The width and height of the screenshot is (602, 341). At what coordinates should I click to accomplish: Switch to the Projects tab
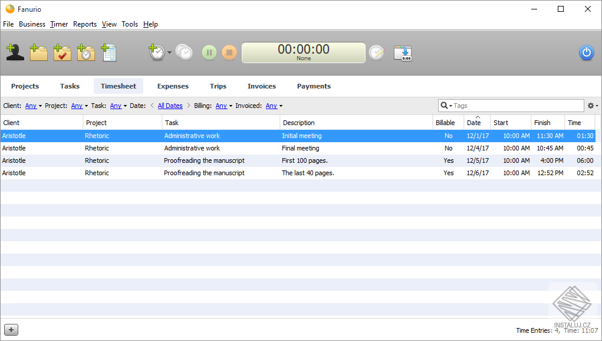(x=25, y=86)
